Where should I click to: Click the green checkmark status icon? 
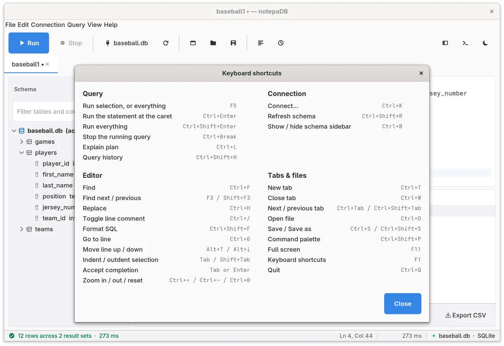click(x=12, y=336)
